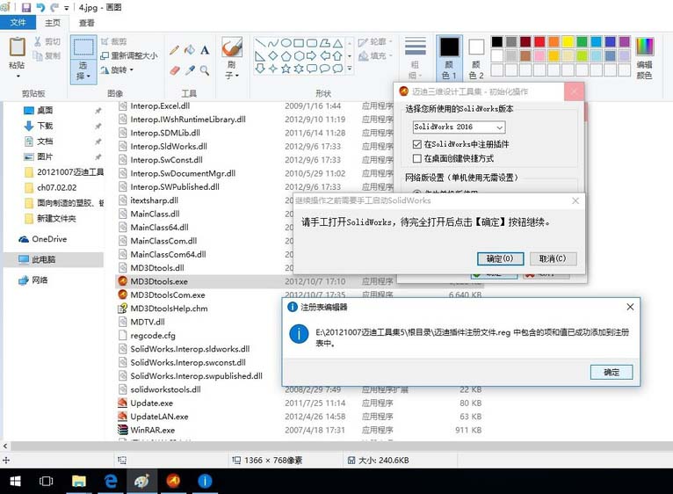Pick the orange color swatch
The width and height of the screenshot is (673, 494).
click(x=554, y=41)
